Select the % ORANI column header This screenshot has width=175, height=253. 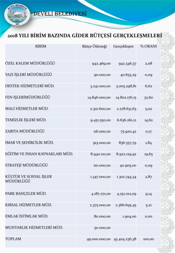[148, 46]
